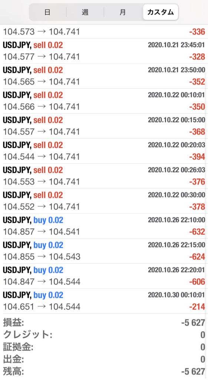Select the カスタム custom period tab
Screen dimensions: 208x380
[161, 12]
